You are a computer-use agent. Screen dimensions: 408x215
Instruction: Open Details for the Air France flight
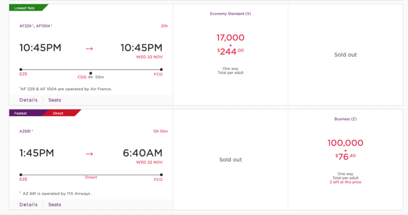click(x=29, y=100)
